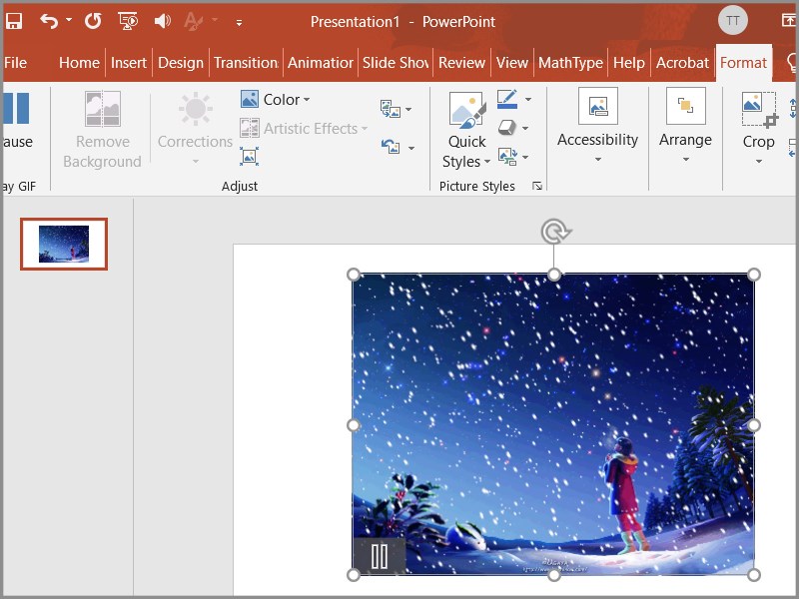Click the Picture Layout icon

[x=507, y=156]
